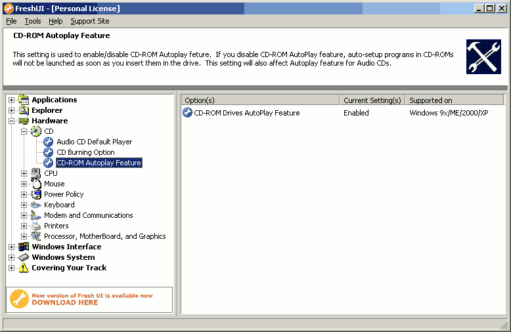Viewport: 511px width, 332px height.
Task: Collapse the Hardware tree node
Action: pos(11,121)
